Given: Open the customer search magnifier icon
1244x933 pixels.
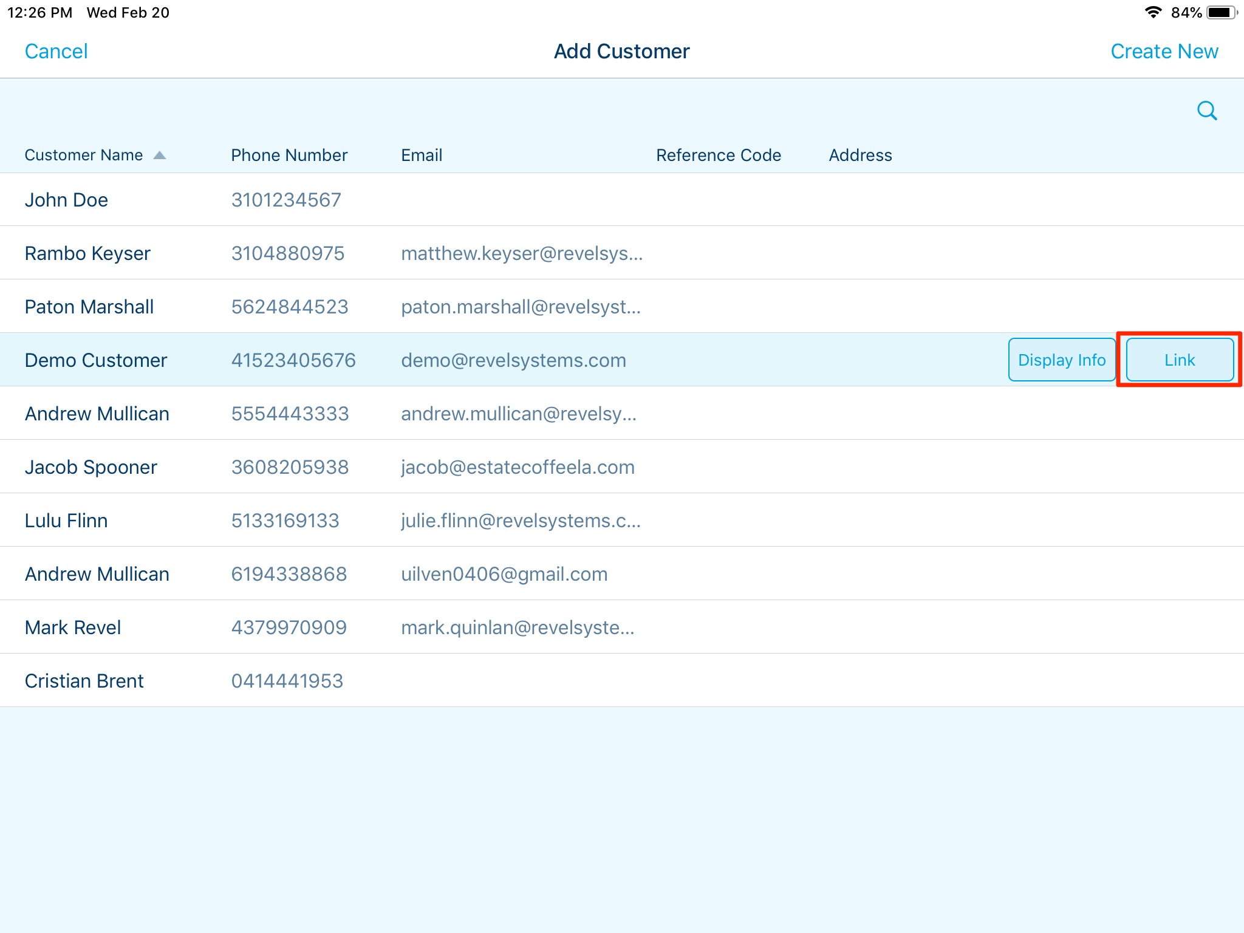Looking at the screenshot, I should tap(1206, 111).
